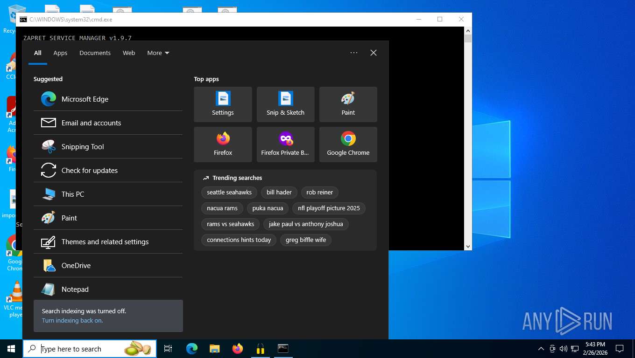Open Microsoft Edge from Suggested list
The width and height of the screenshot is (635, 358).
(x=108, y=99)
